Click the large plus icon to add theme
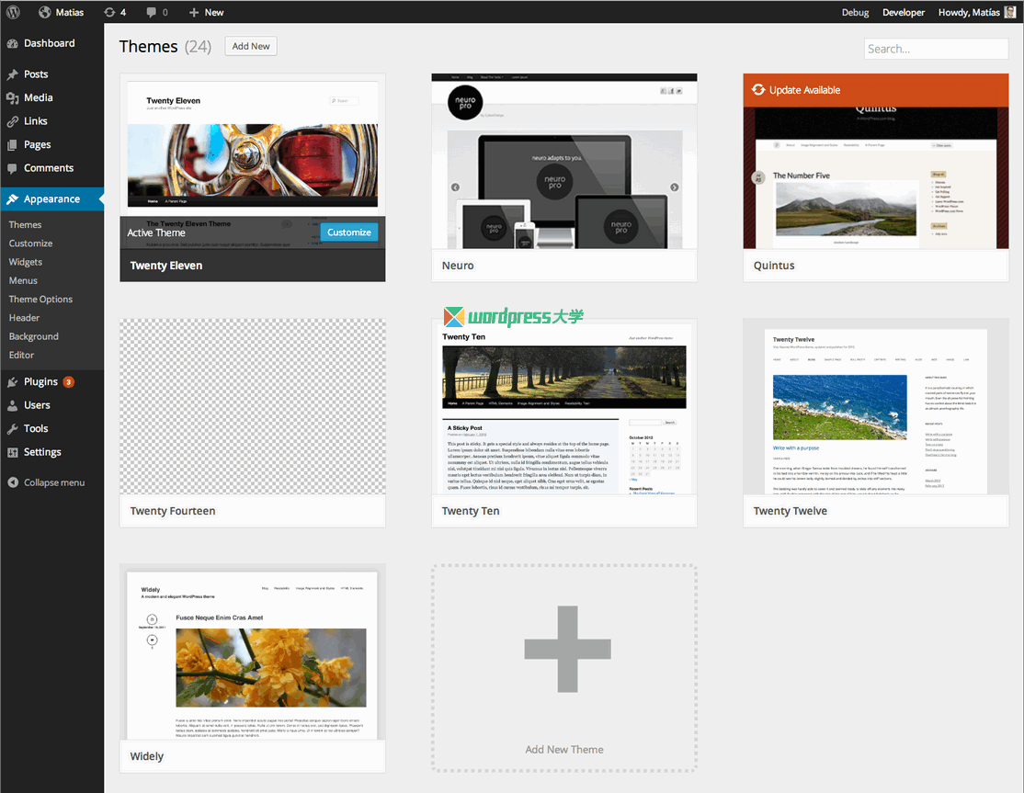1024x793 pixels. [567, 649]
